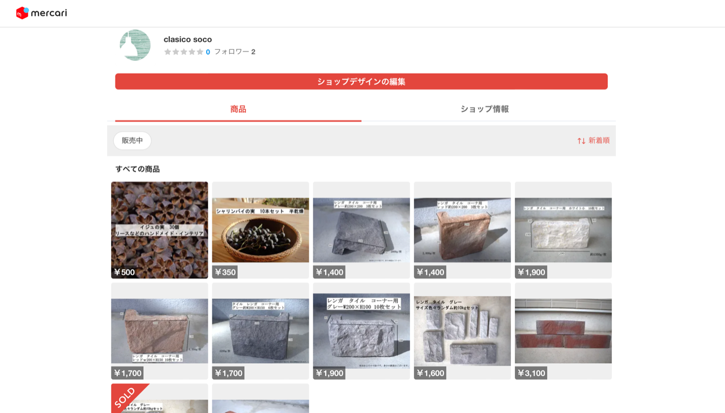Open the grey W200×H100 10枚セット ¥1,900 item
The height and width of the screenshot is (413, 725).
tap(361, 331)
